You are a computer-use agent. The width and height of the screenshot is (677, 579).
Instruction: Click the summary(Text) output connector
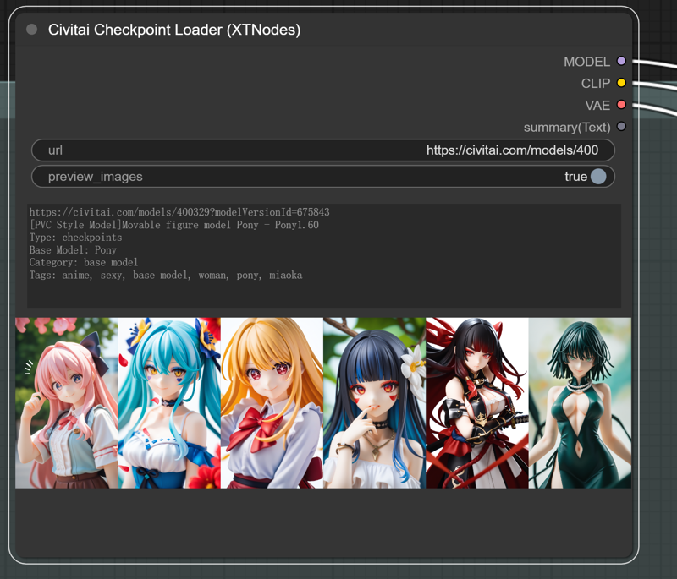point(621,127)
